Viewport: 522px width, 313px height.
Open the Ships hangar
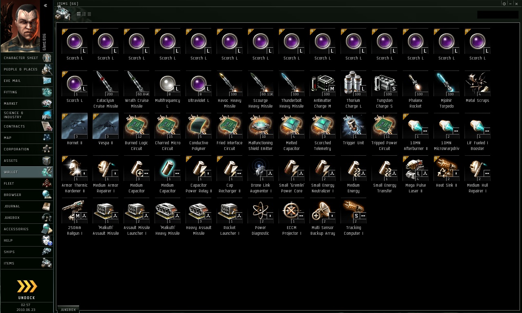click(27, 252)
